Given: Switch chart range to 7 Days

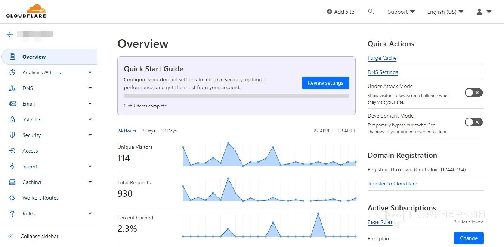Looking at the screenshot, I should (x=148, y=131).
